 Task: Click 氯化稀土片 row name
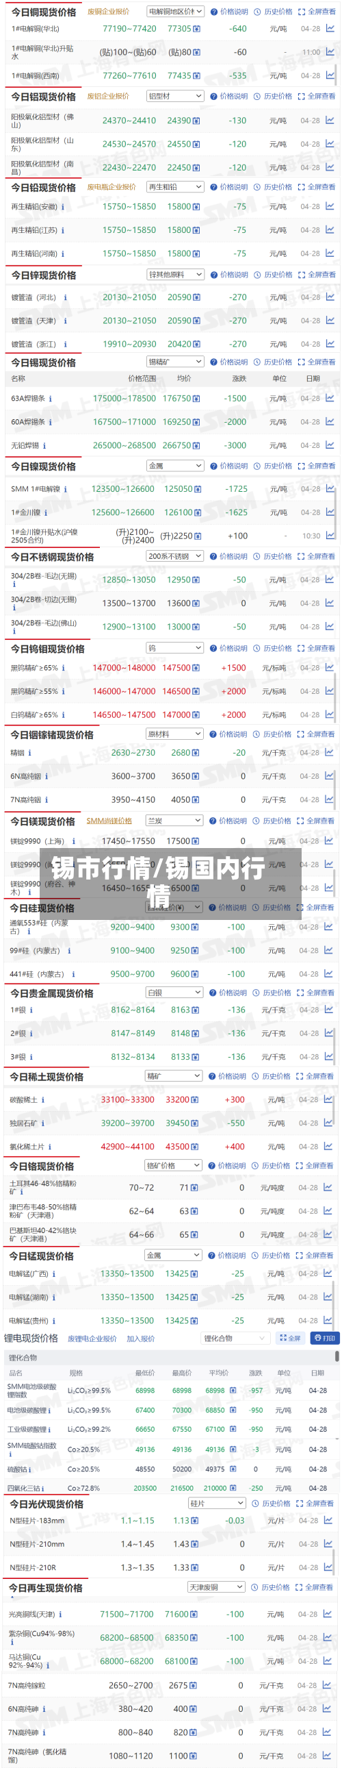pos(27,1147)
